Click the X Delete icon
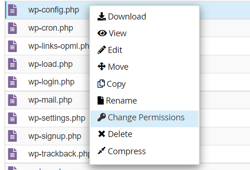Image resolution: width=250 pixels, height=170 pixels. click(x=102, y=134)
